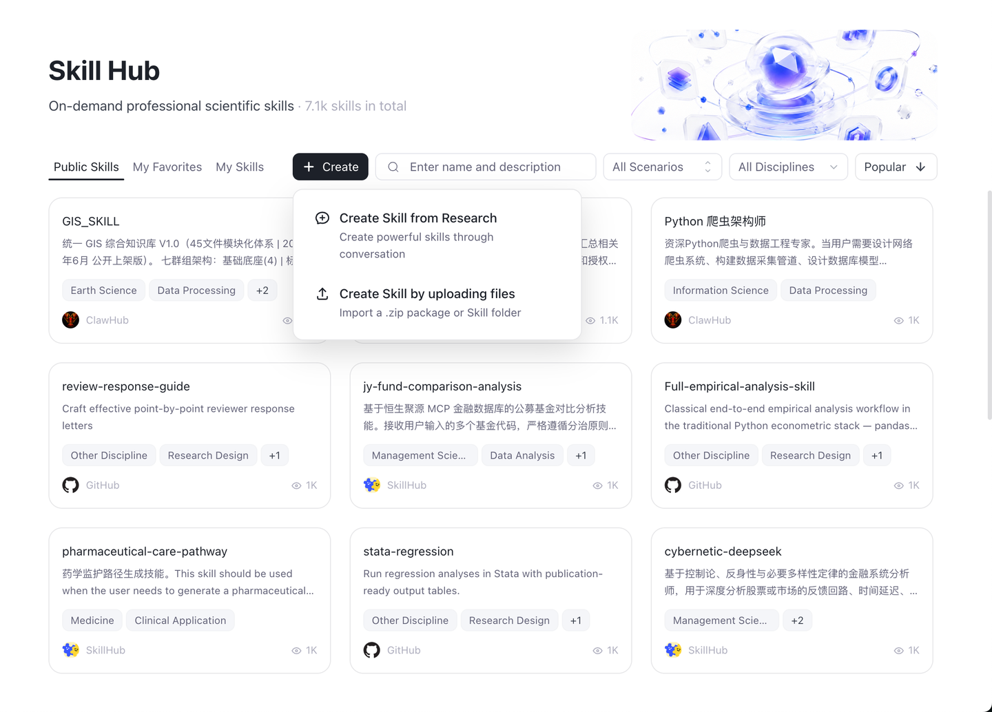992x712 pixels.
Task: Expand +1 tags on stata-regression card
Action: click(576, 620)
